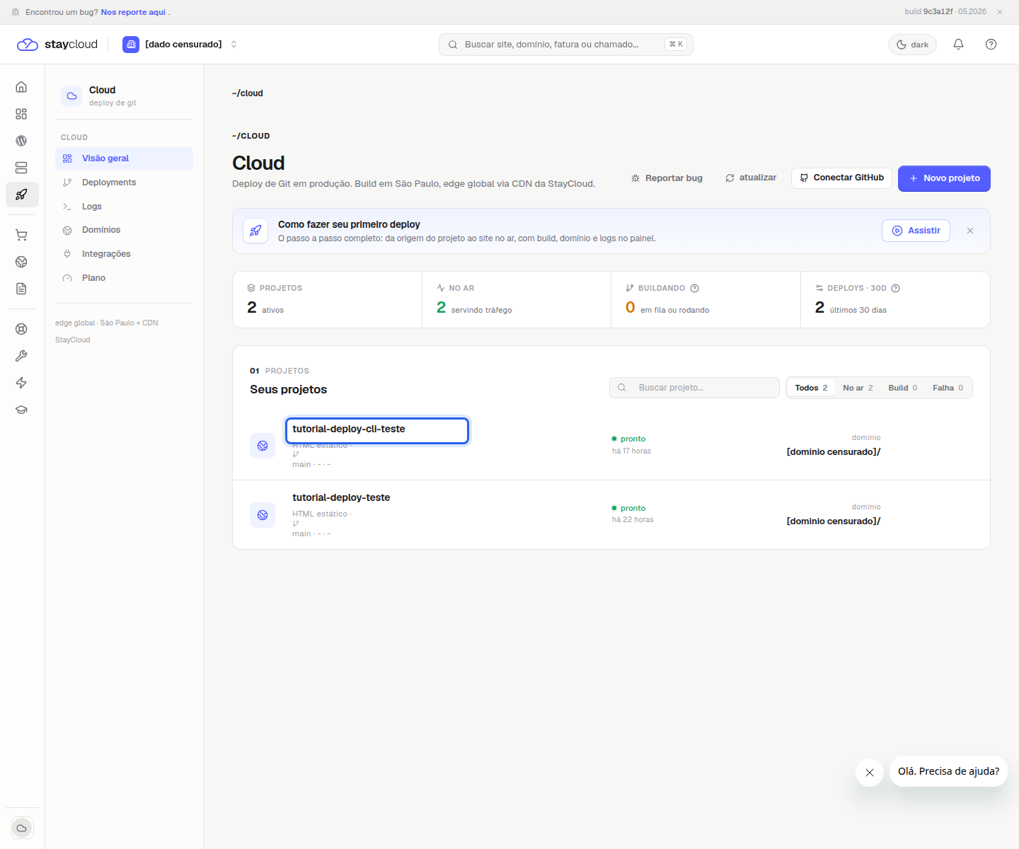The height and width of the screenshot is (849, 1019).
Task: Click the cloud icon at rail bottom
Action: [22, 828]
